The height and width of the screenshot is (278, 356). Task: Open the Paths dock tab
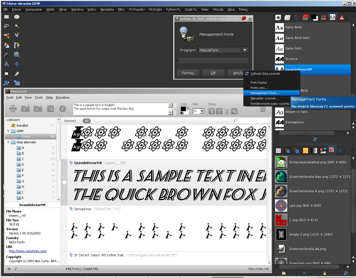point(296,17)
